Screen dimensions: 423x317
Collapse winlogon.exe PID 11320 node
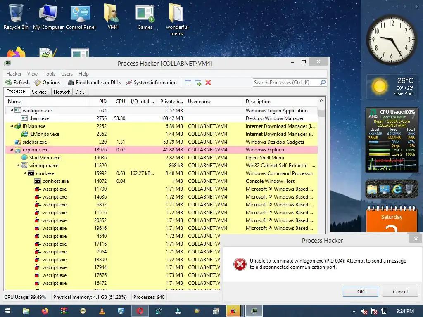(18, 165)
